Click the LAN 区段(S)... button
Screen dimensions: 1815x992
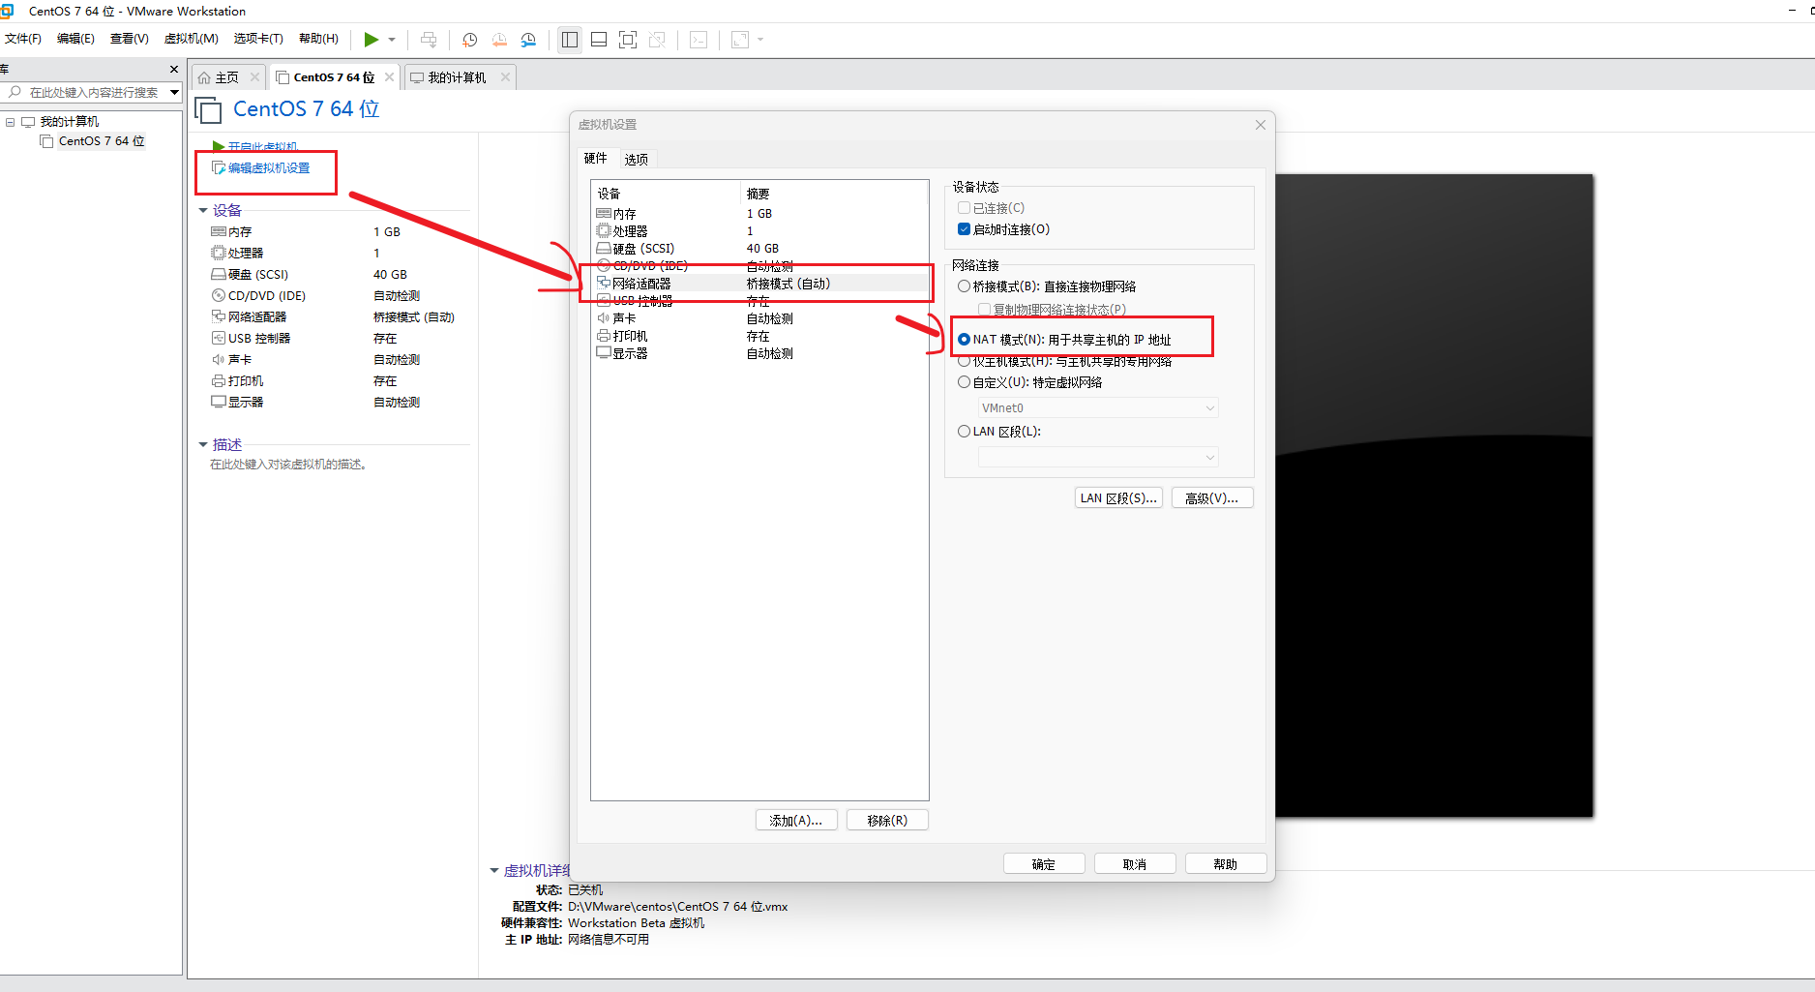(1118, 498)
